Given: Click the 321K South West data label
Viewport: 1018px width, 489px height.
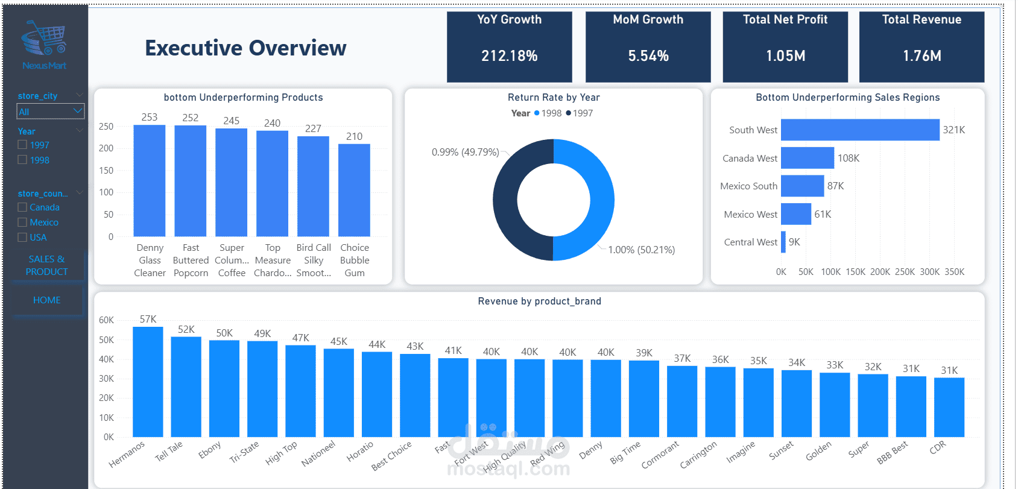Looking at the screenshot, I should (954, 130).
